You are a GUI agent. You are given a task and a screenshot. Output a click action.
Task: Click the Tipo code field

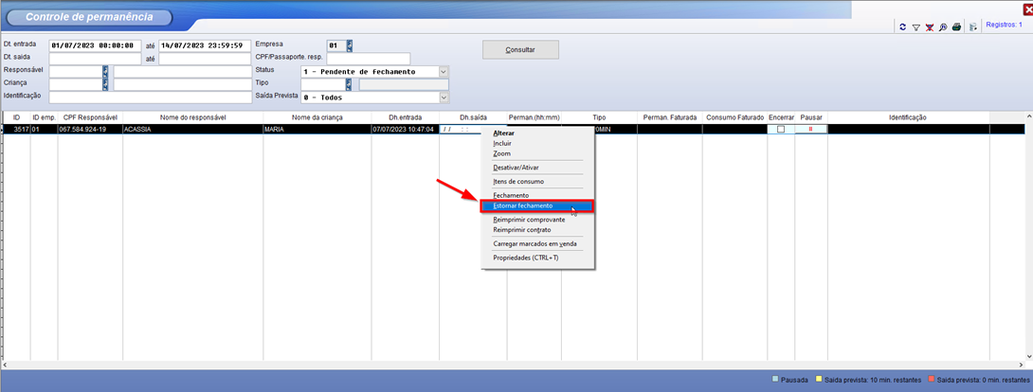point(323,84)
